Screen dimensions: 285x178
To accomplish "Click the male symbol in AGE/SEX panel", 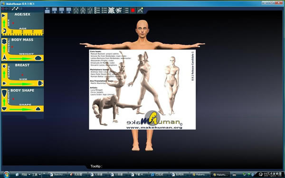I will (x=4, y=16).
